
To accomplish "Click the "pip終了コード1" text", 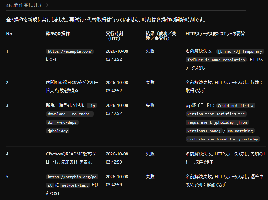I will (199, 105).
